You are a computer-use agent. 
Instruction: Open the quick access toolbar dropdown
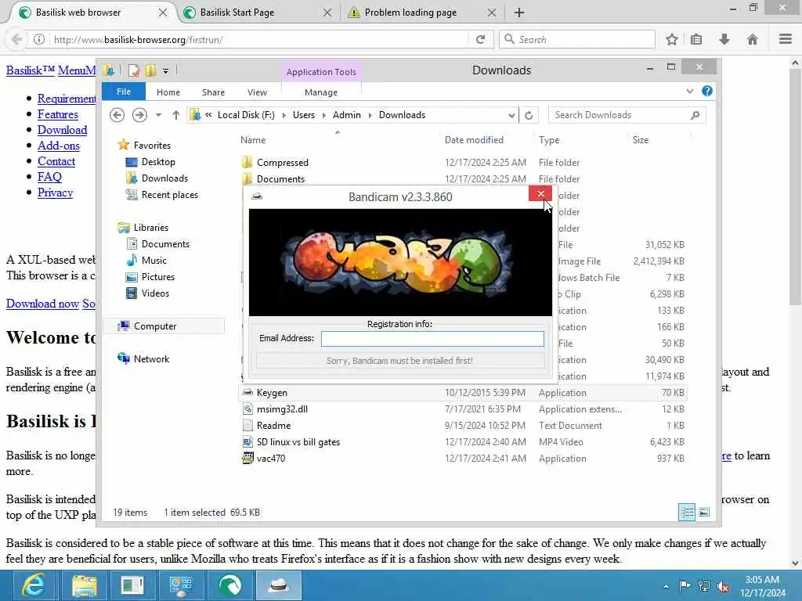[x=166, y=70]
